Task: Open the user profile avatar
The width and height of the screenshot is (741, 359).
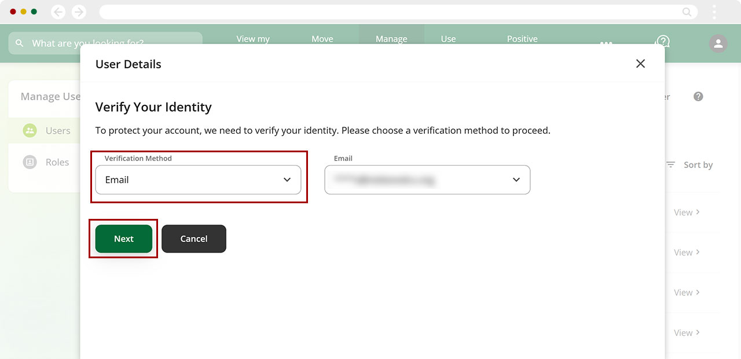Action: coord(718,43)
